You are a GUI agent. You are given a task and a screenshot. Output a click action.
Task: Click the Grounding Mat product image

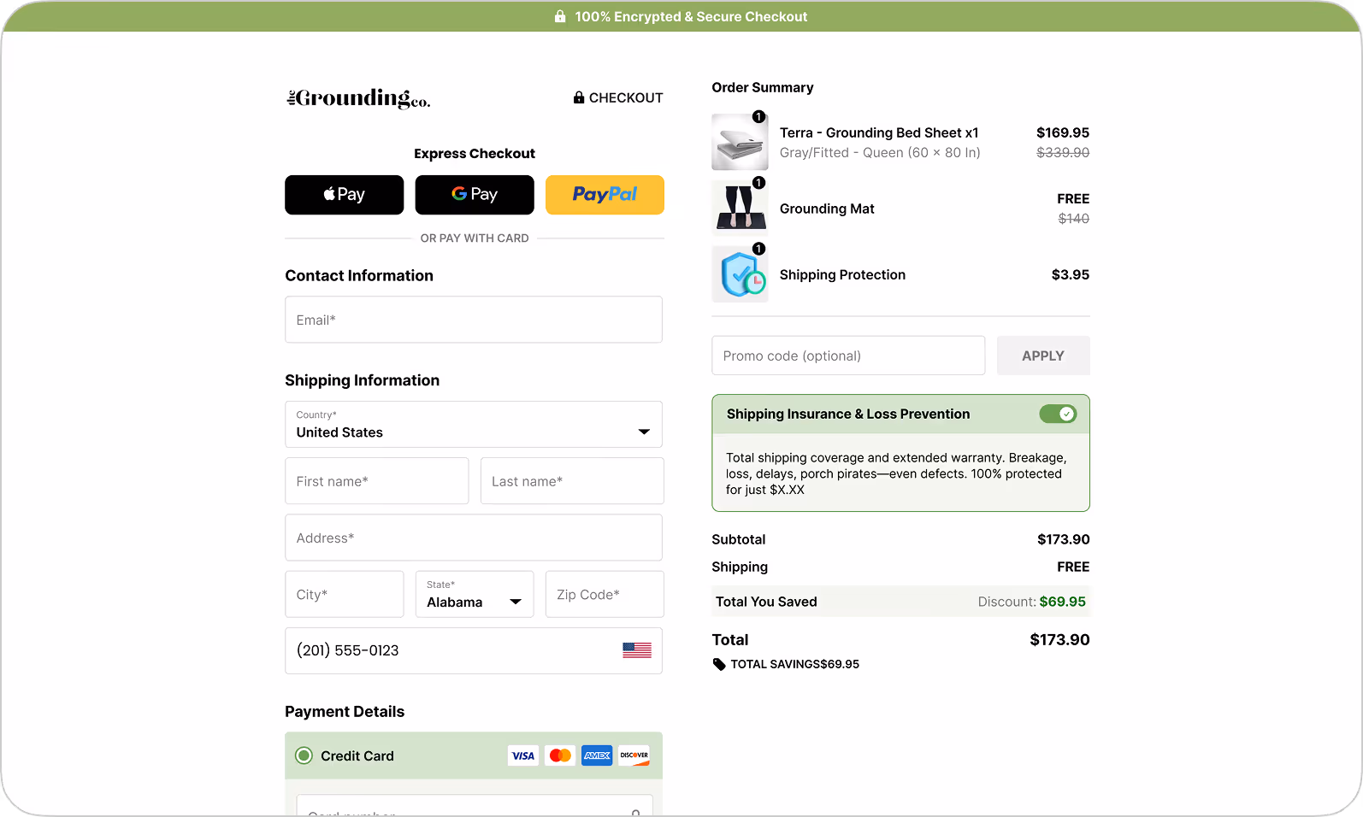pos(740,209)
